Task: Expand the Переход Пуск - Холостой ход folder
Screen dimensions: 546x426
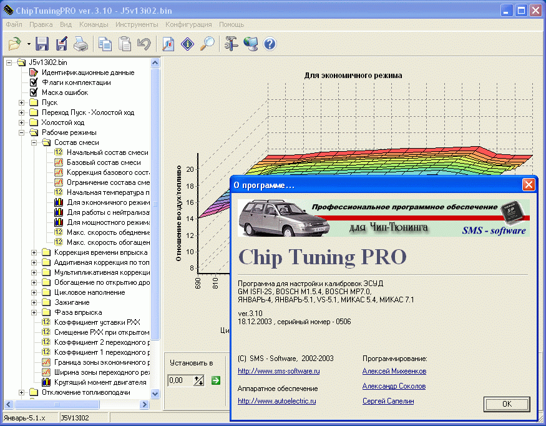Action: click(x=22, y=112)
